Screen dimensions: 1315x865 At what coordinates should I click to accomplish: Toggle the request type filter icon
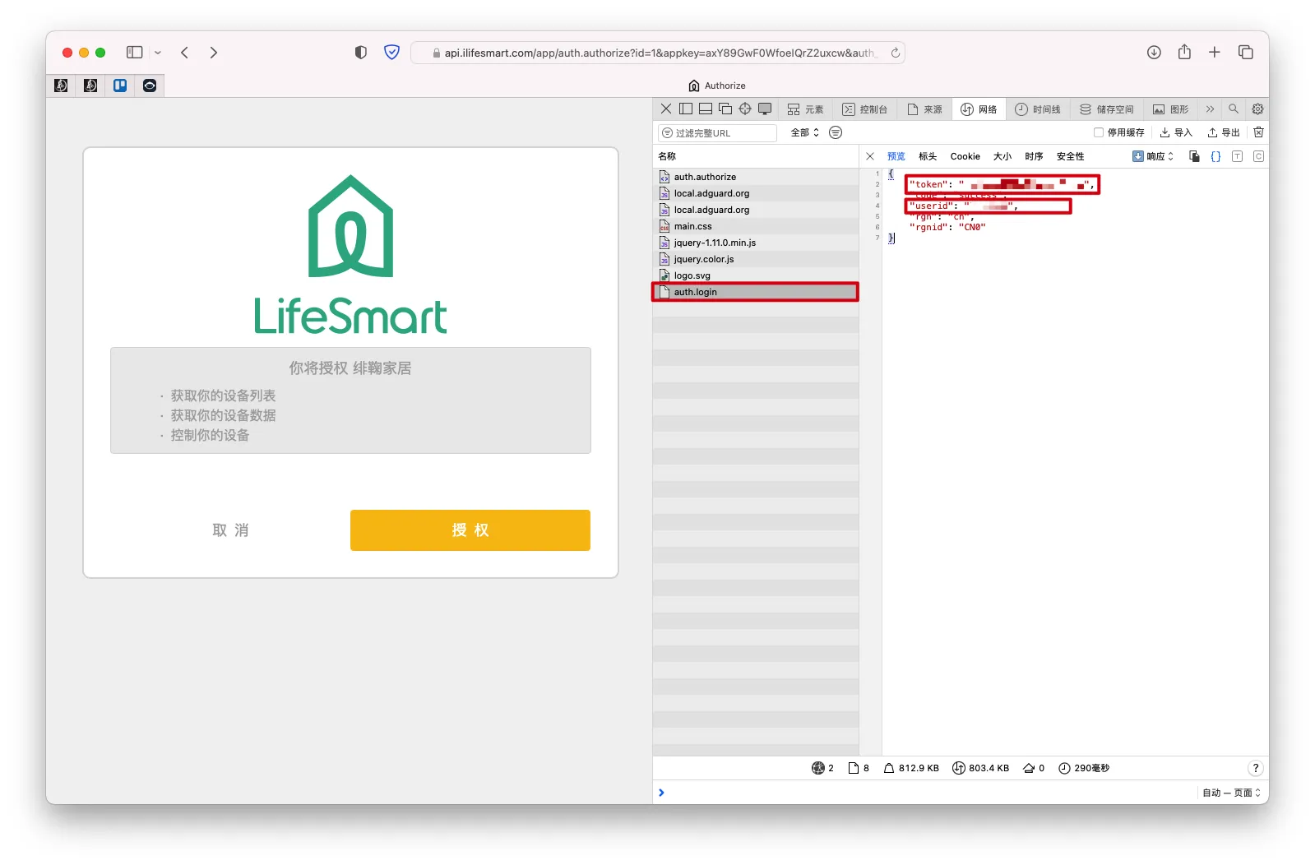click(x=836, y=132)
